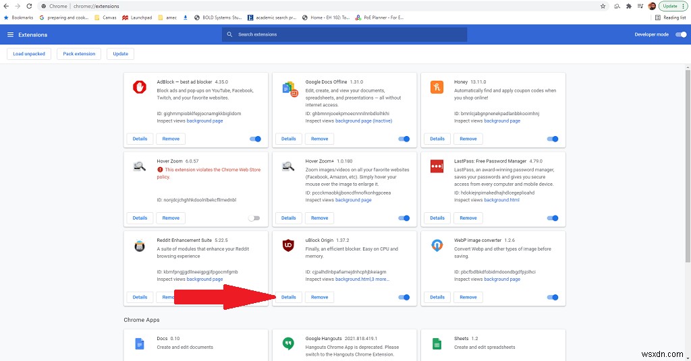The height and width of the screenshot is (361, 691).
Task: Click the Hover Zoom+ magnifier icon
Action: tap(288, 166)
